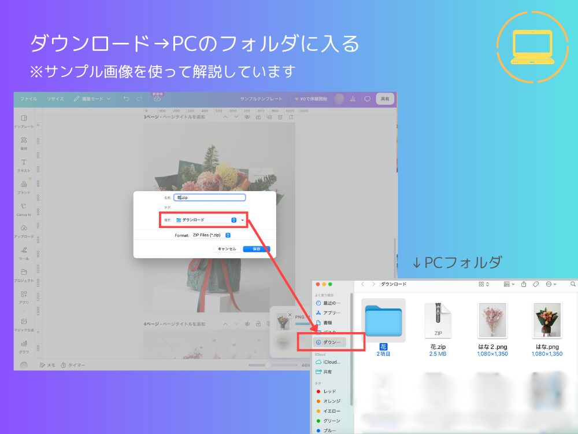578x434 pixels.
Task: Click the undo arrow in Canva toolbar
Action: pos(127,98)
